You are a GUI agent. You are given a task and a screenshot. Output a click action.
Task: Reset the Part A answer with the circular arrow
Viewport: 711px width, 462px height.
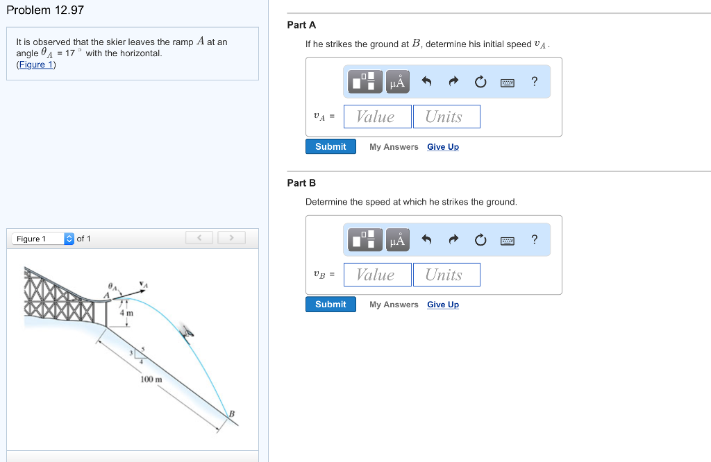pyautogui.click(x=480, y=81)
